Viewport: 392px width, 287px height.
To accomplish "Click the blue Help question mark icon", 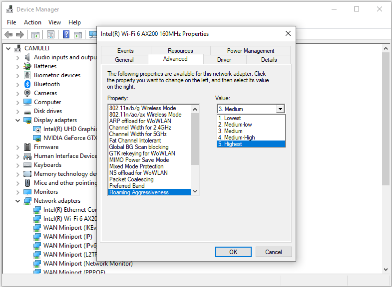I will (66, 34).
